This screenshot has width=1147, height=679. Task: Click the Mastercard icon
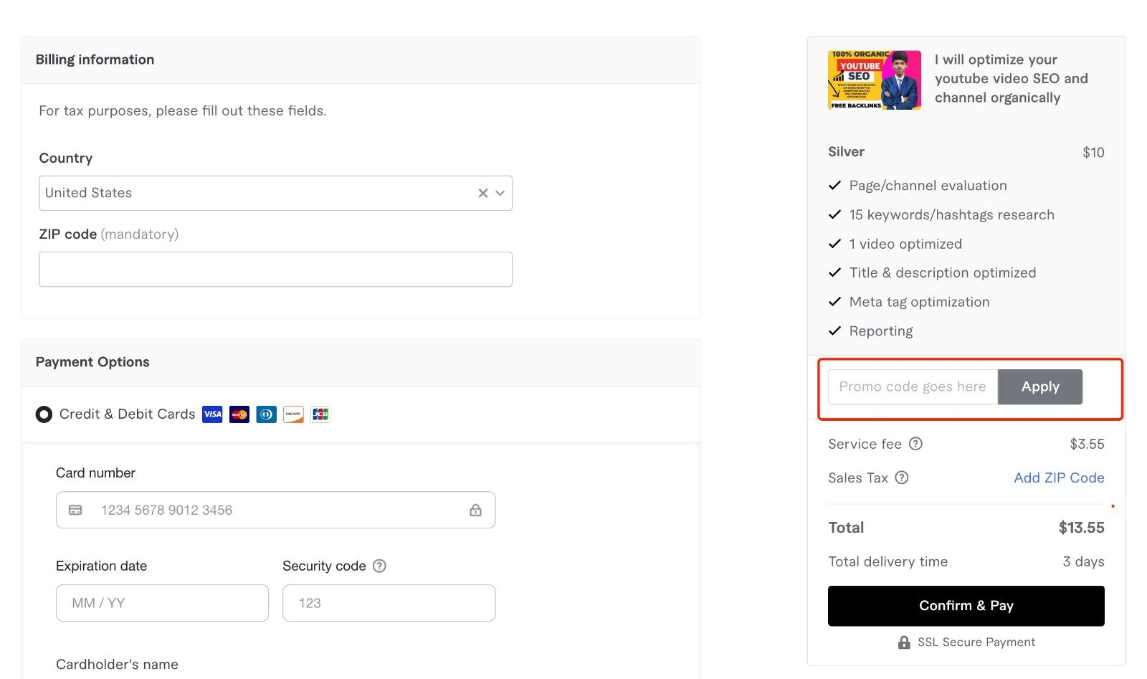[239, 414]
